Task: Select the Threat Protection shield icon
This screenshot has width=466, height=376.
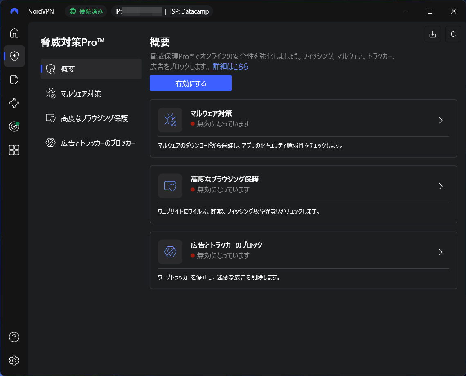Action: (14, 56)
